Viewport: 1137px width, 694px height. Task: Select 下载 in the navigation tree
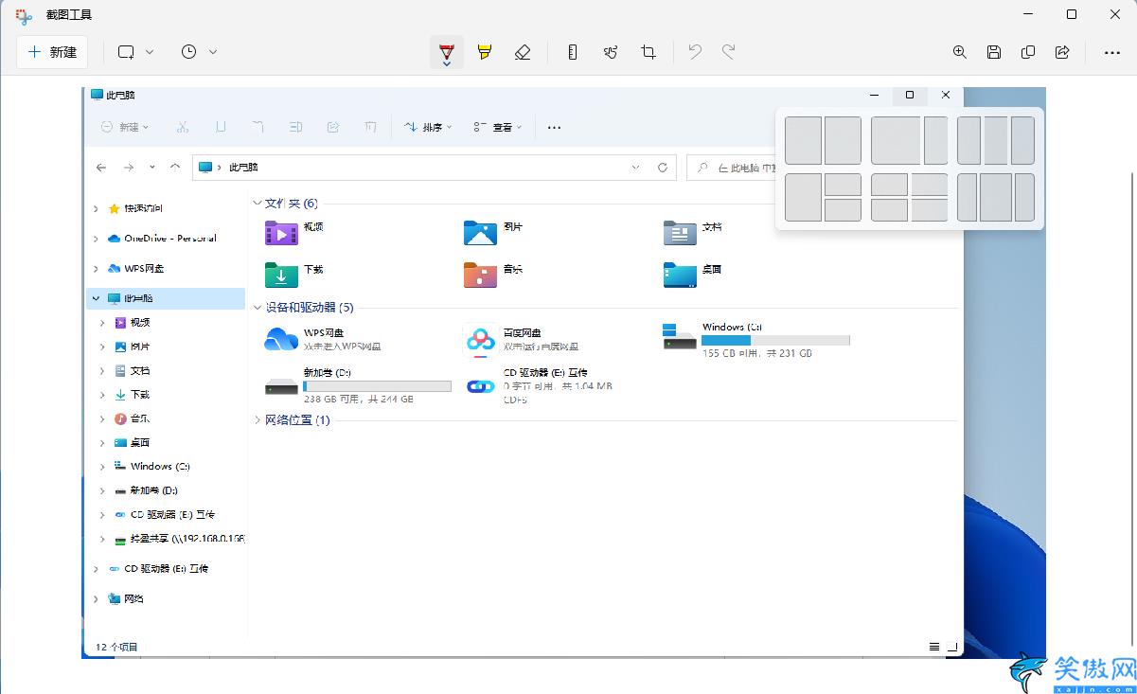coord(140,395)
